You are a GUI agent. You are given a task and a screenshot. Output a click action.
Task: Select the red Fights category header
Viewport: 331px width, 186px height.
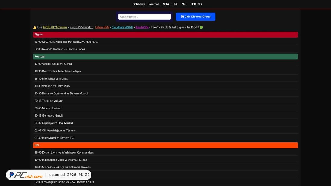(165, 35)
